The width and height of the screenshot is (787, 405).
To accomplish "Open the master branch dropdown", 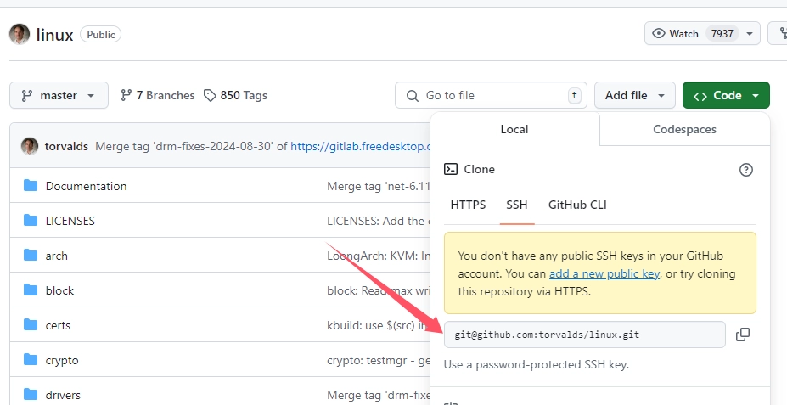I will coord(59,96).
